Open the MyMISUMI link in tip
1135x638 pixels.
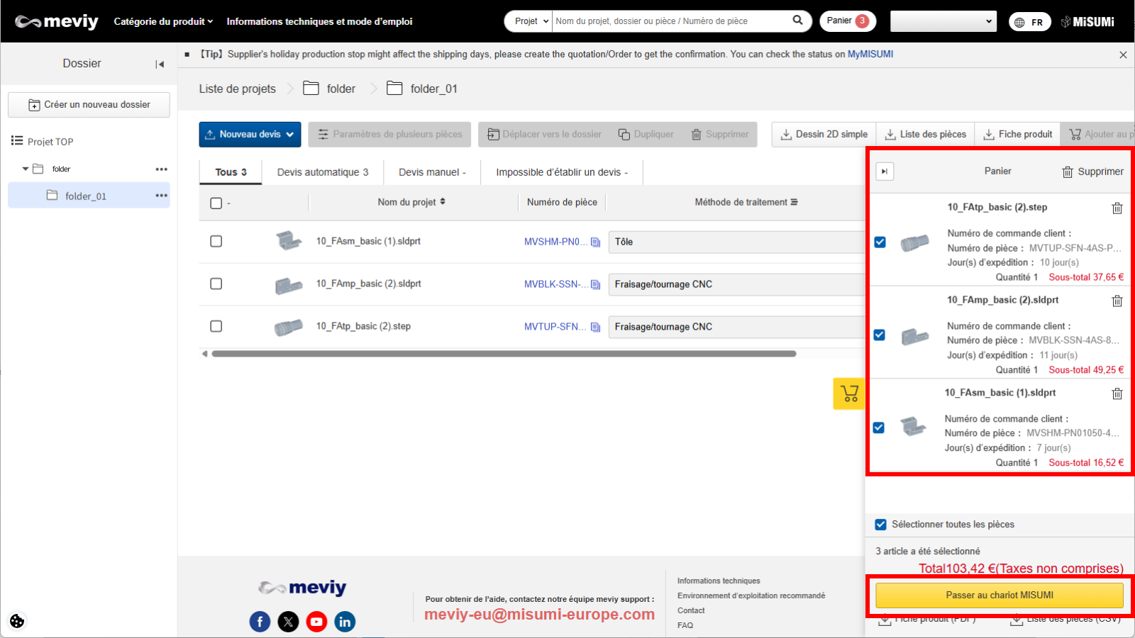tap(870, 54)
